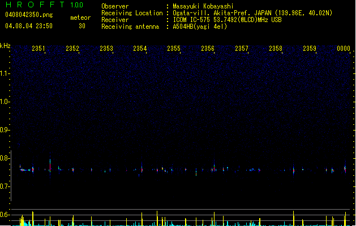This screenshot has width=356, height=226.
Task: Click the 2355 time axis marker
Action: [174, 49]
